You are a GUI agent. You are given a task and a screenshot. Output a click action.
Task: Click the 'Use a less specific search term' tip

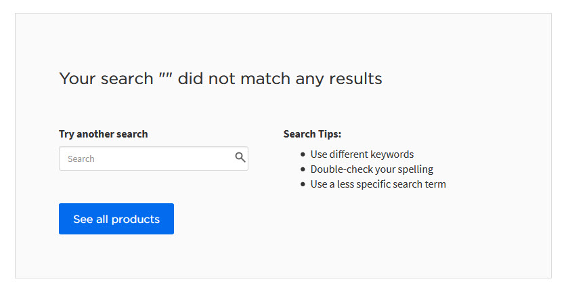tap(378, 184)
